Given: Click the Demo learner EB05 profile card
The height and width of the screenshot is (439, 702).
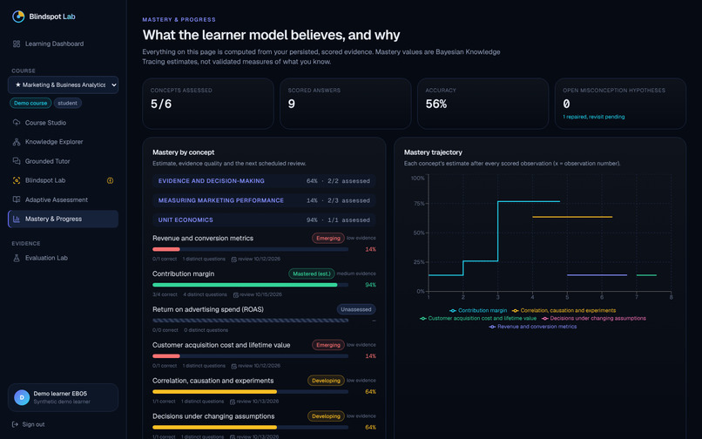Looking at the screenshot, I should point(63,397).
